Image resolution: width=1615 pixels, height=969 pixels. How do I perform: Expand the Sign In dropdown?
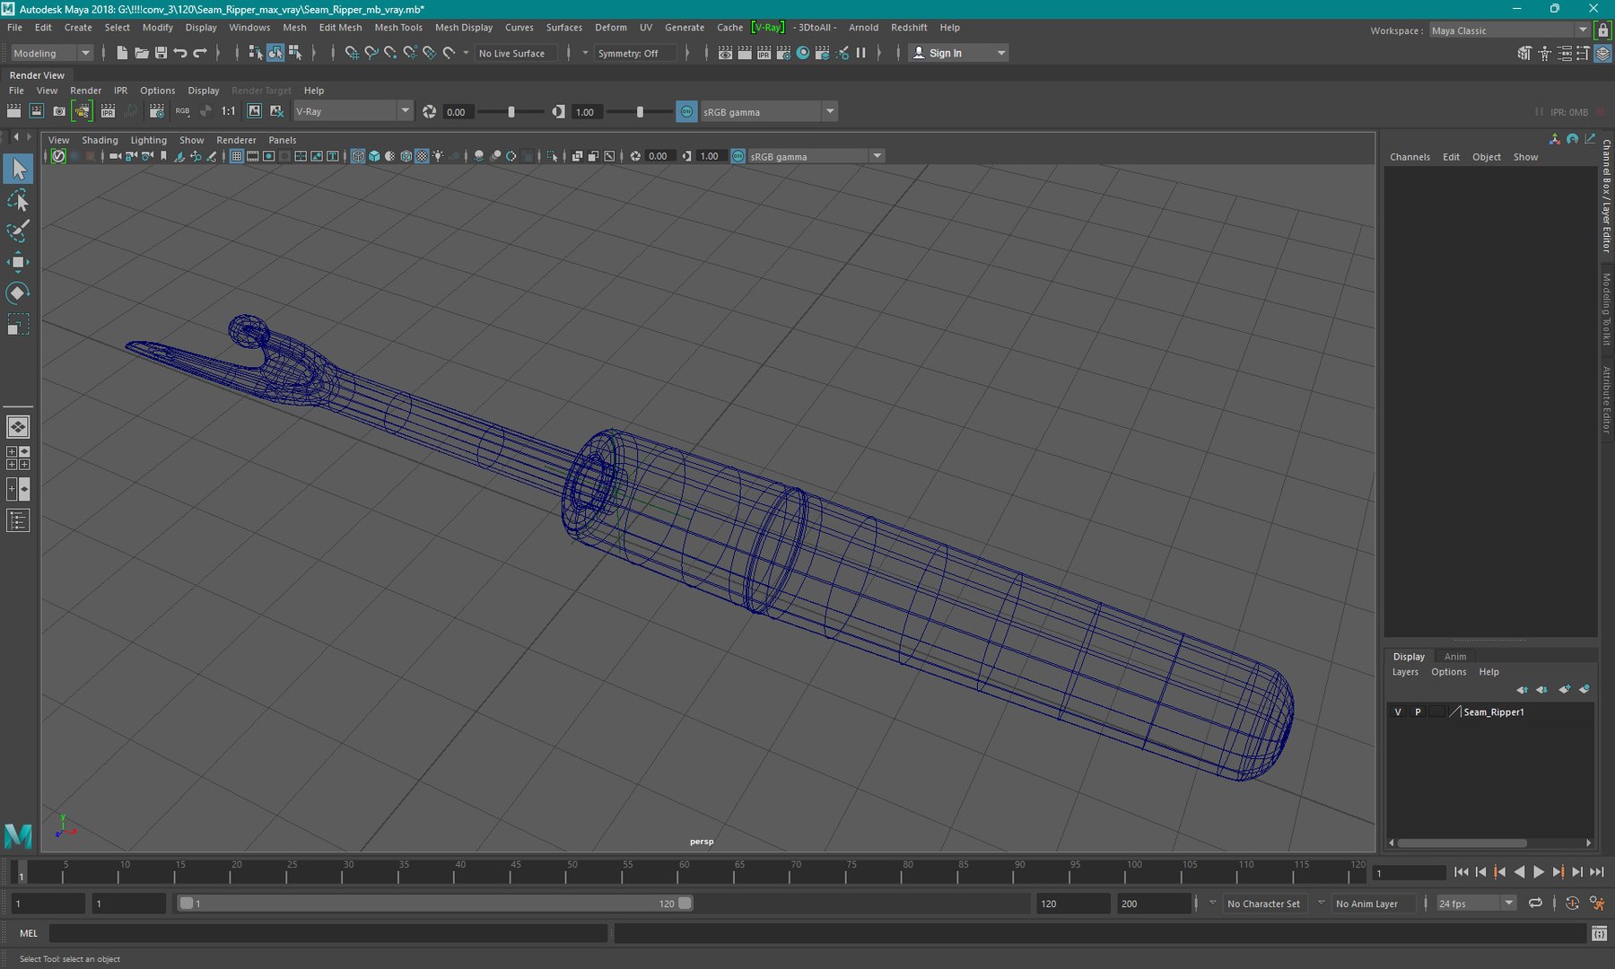click(x=959, y=53)
